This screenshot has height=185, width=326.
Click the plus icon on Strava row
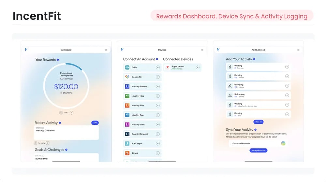tap(158, 153)
